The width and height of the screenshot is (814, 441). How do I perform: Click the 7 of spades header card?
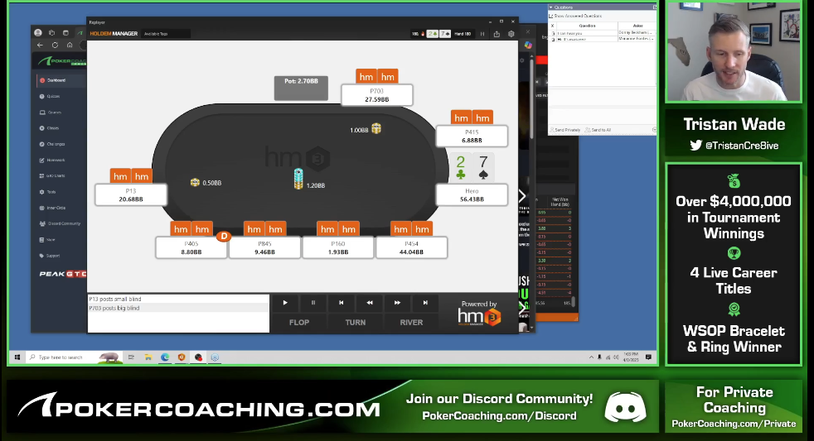click(x=445, y=34)
